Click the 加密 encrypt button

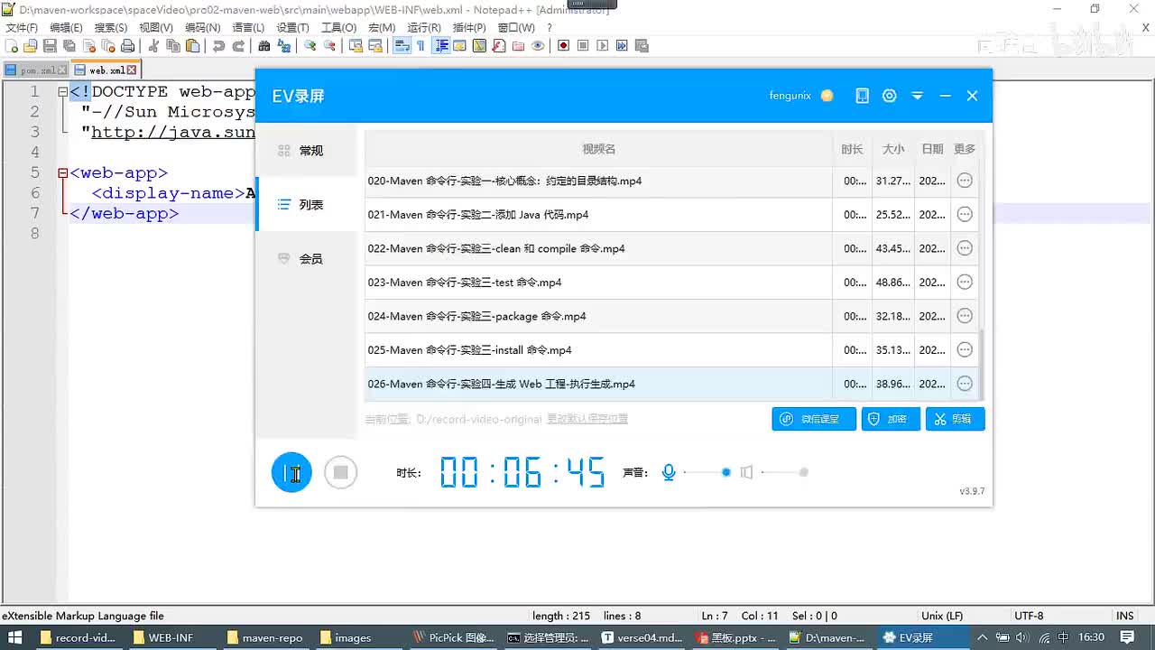(891, 419)
